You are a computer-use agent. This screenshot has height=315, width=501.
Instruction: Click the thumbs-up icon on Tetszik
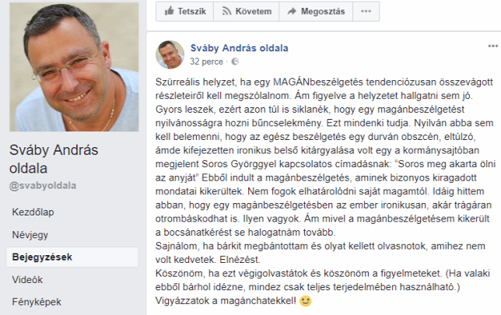pos(169,11)
